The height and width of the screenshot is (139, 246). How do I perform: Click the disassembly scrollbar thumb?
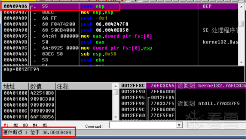(241, 24)
